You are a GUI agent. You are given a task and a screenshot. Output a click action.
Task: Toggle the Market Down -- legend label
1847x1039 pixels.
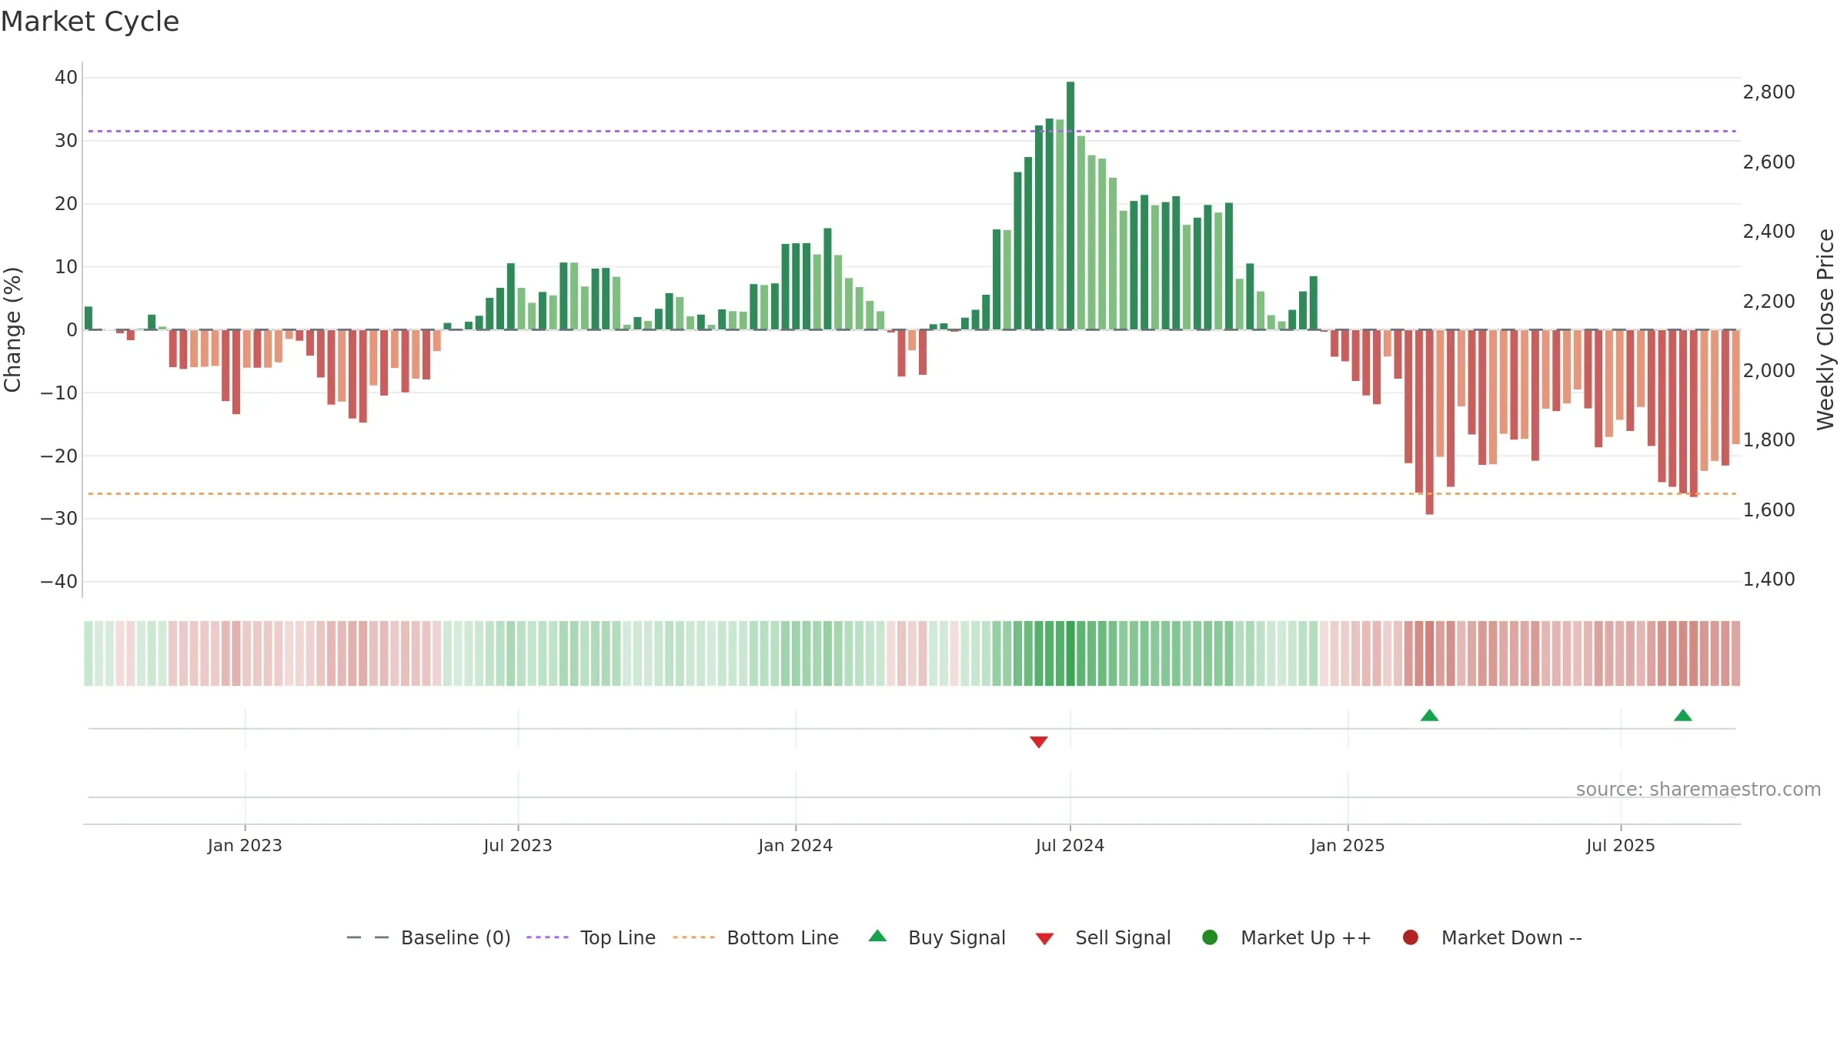[x=1511, y=937]
